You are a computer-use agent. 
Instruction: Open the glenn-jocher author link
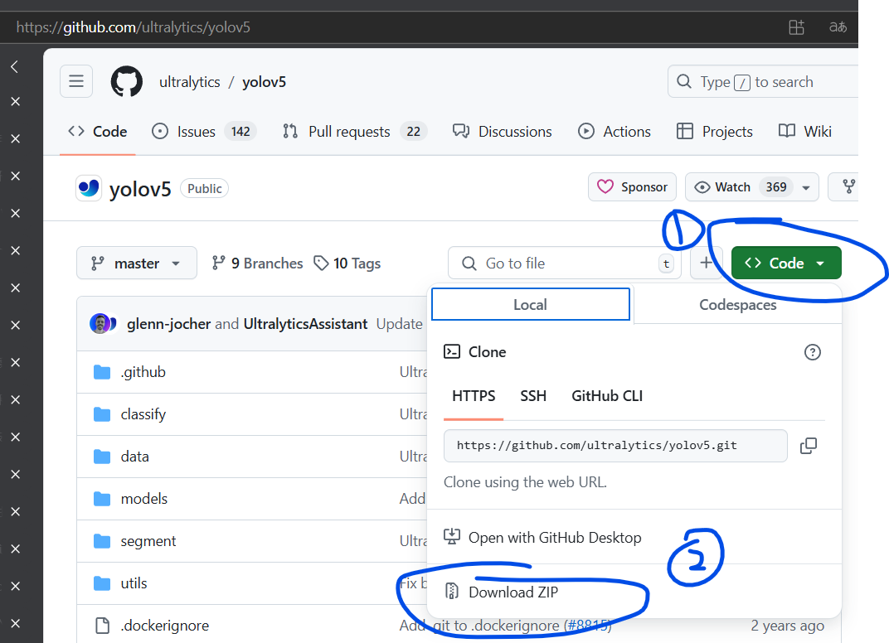[169, 324]
